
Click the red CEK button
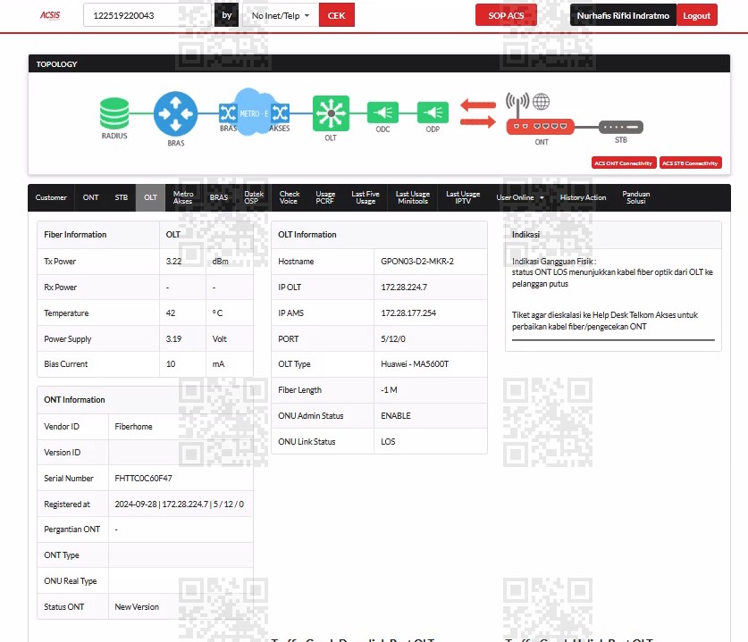[x=336, y=15]
